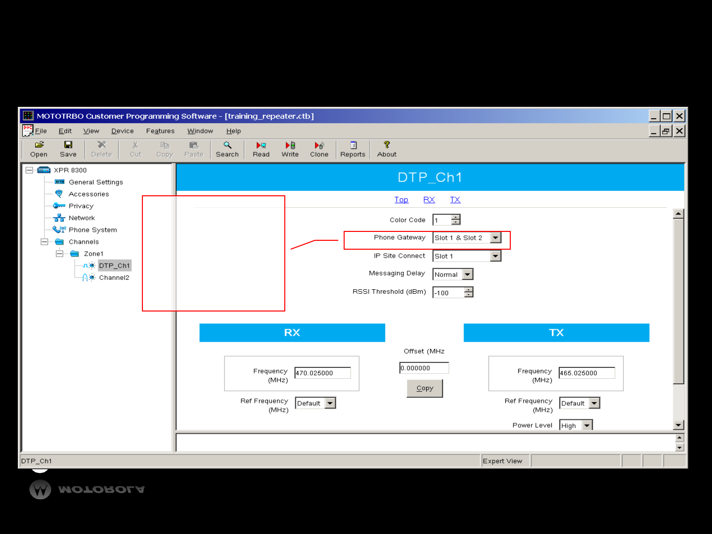Open Network settings in tree

pos(82,218)
